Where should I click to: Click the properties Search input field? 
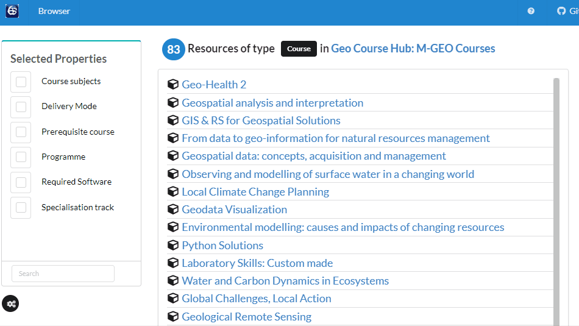[63, 274]
